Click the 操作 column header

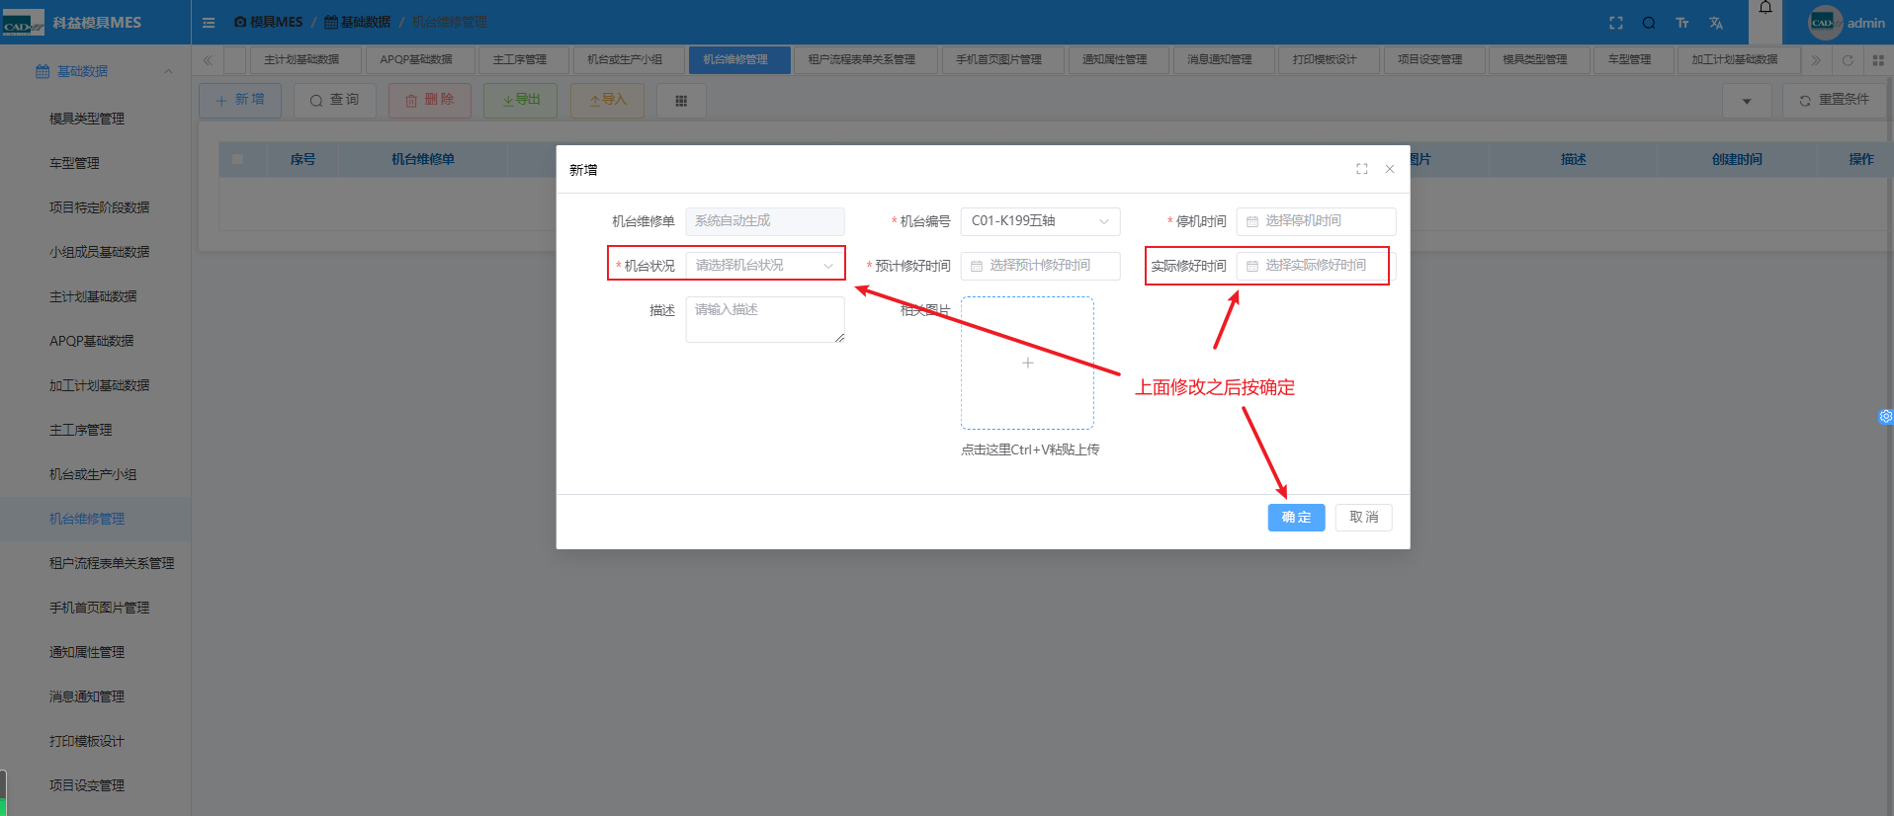1861,159
